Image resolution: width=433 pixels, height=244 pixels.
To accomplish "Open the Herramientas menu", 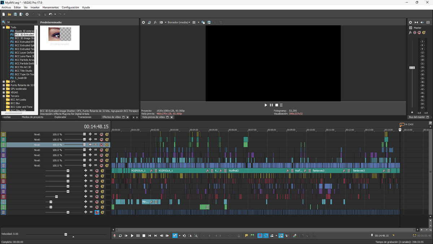I will coord(51,7).
